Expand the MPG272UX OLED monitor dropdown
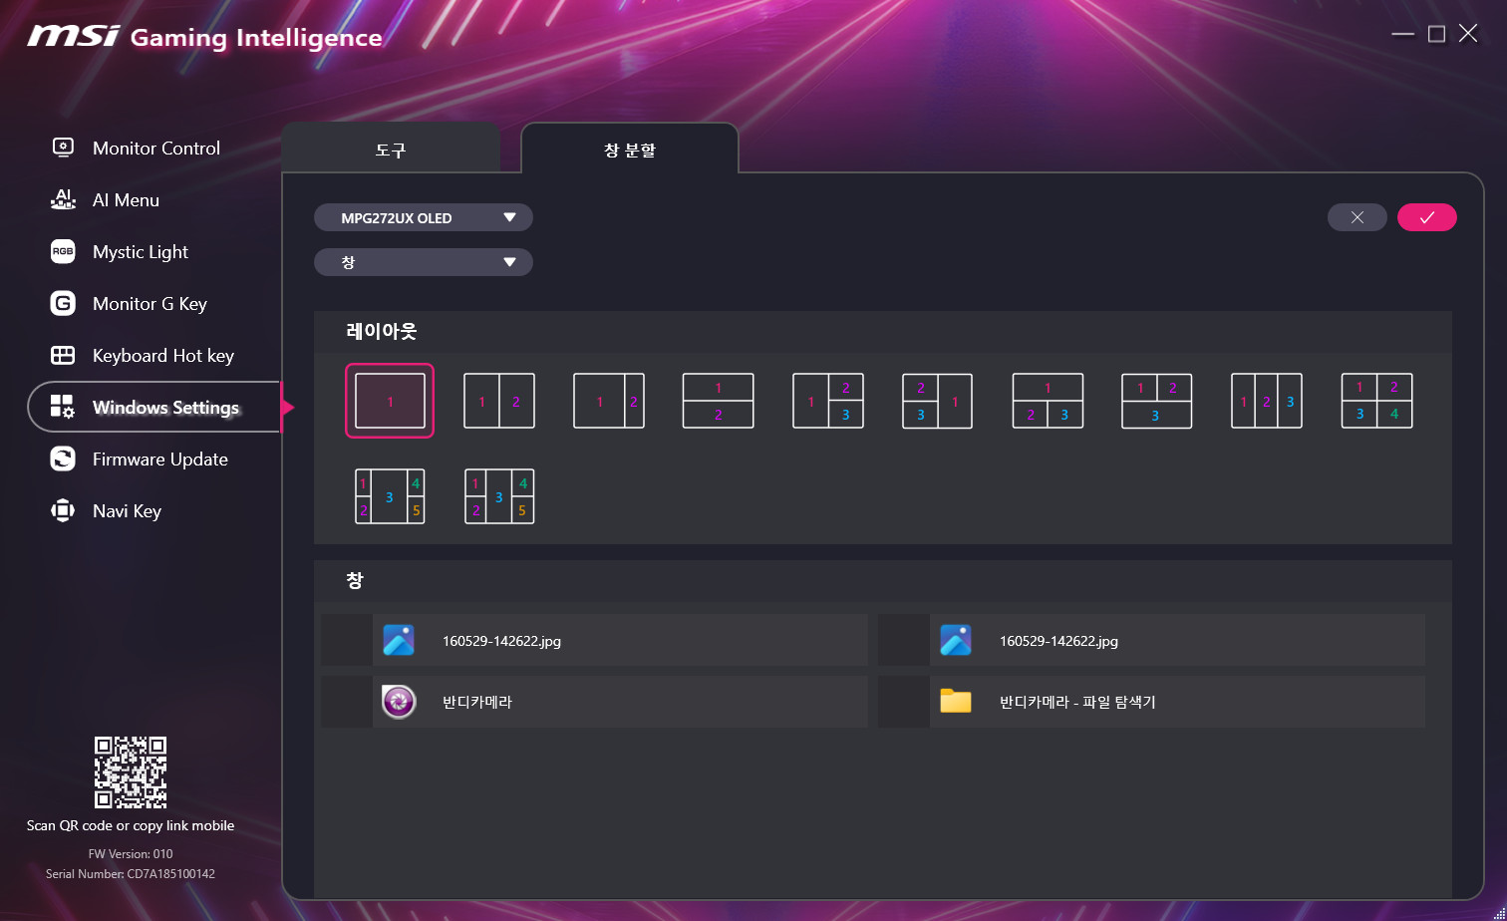The height and width of the screenshot is (921, 1507). (424, 217)
